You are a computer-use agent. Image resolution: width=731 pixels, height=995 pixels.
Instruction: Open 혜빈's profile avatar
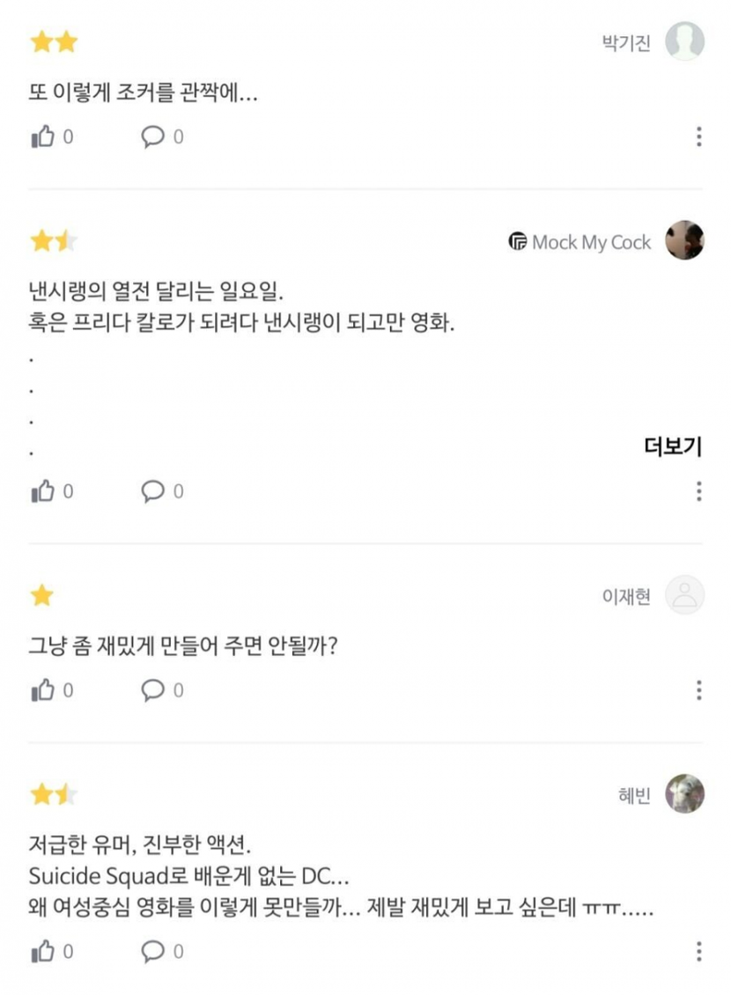click(684, 794)
